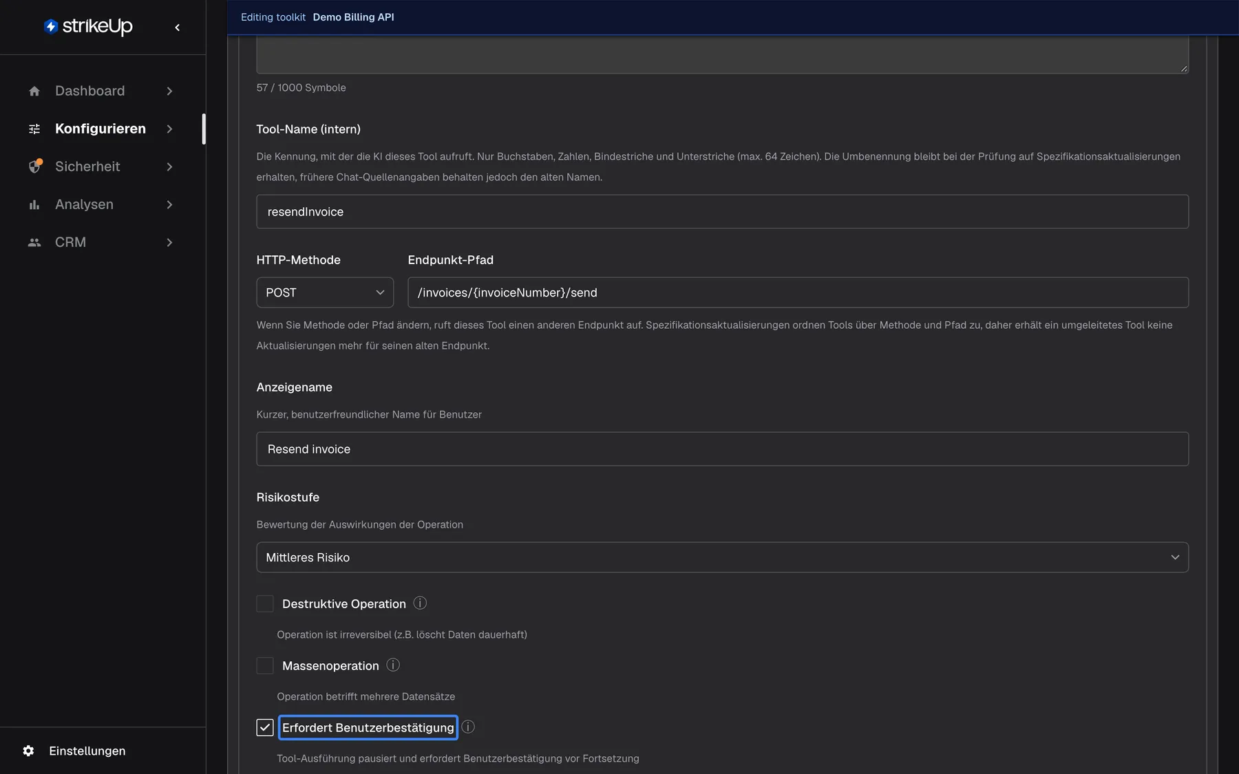Focus the Endpunkt-Pfad input field
Image resolution: width=1239 pixels, height=774 pixels.
click(x=798, y=292)
